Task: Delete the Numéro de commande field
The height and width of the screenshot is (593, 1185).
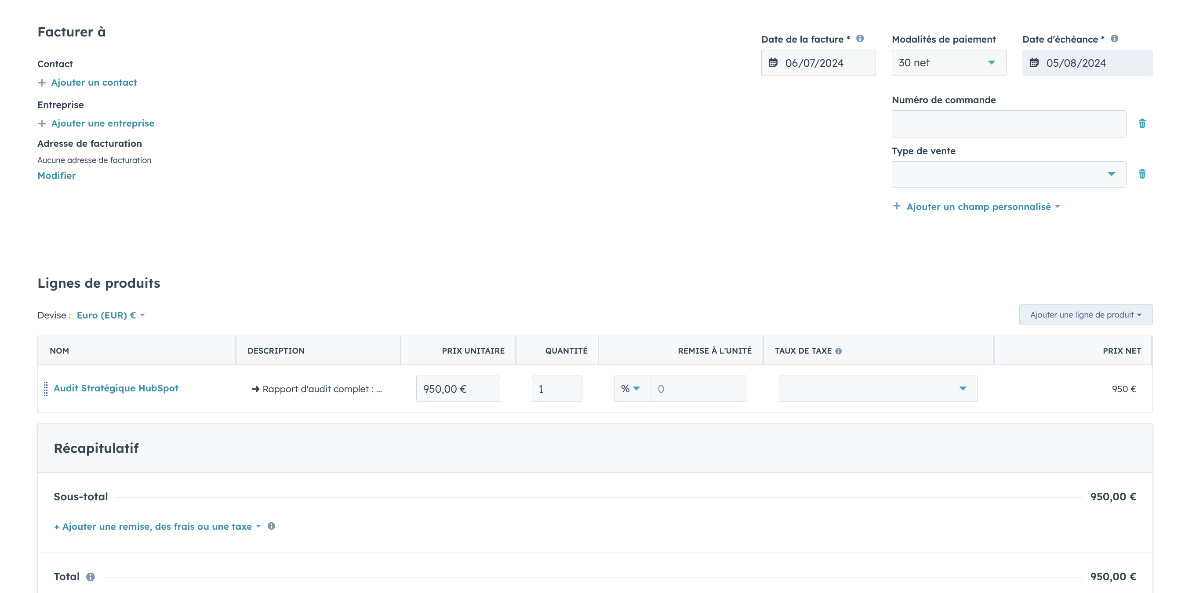Action: (x=1142, y=124)
